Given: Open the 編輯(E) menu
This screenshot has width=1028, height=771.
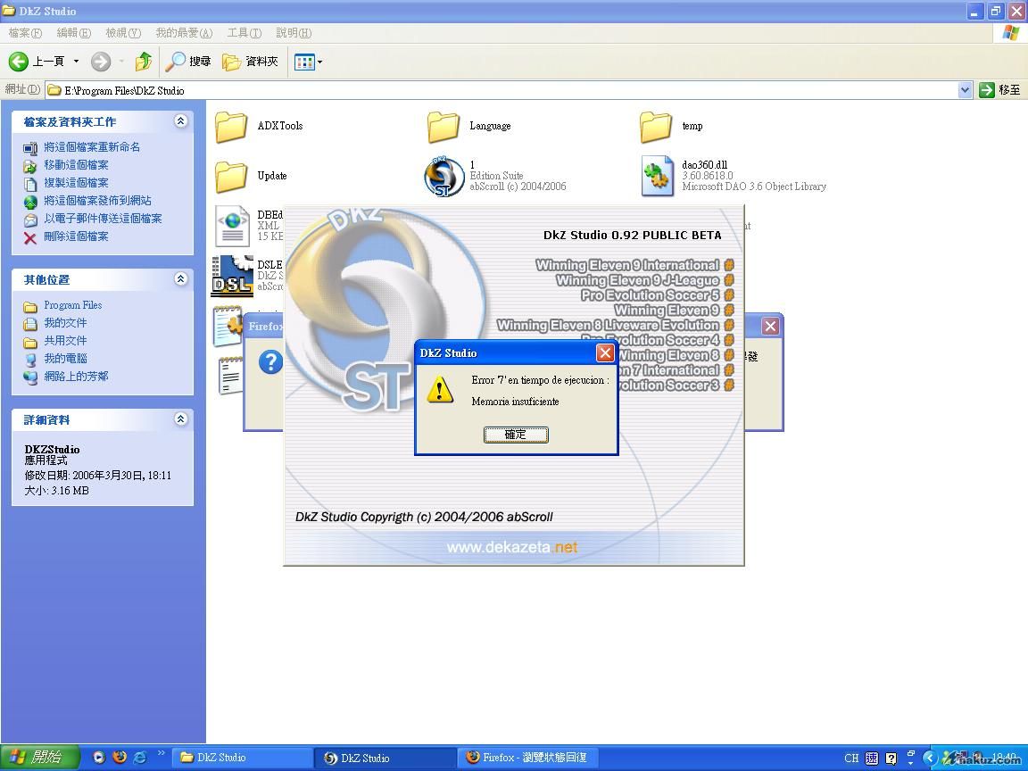Looking at the screenshot, I should (x=73, y=33).
